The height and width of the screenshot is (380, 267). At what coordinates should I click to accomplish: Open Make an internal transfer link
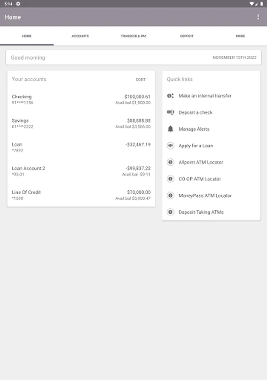click(205, 96)
